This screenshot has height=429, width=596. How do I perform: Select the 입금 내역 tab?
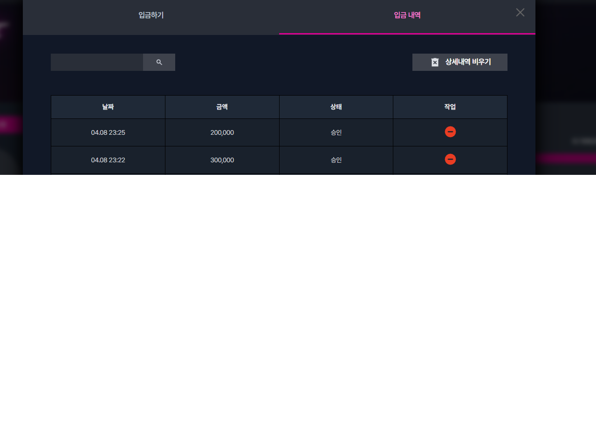(407, 15)
